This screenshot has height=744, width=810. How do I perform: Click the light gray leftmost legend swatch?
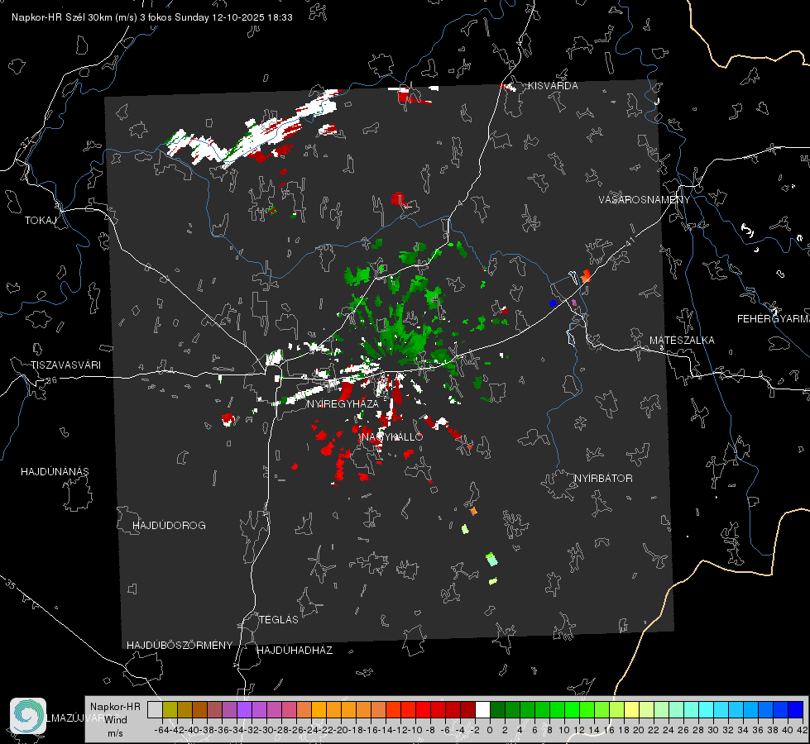click(x=155, y=709)
